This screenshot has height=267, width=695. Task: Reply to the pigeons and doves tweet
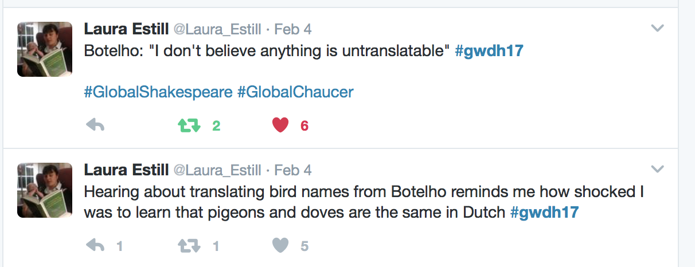[95, 246]
